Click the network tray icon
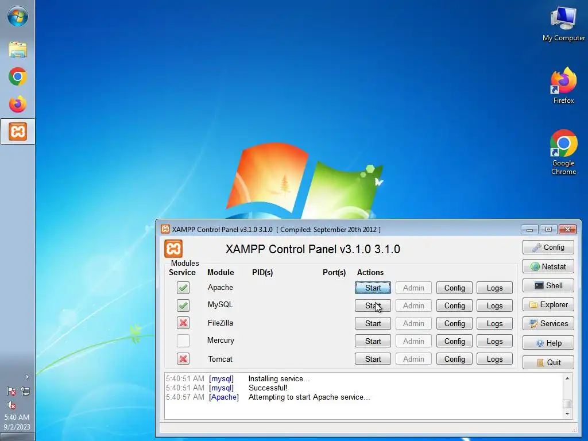The width and height of the screenshot is (588, 441). [25, 392]
